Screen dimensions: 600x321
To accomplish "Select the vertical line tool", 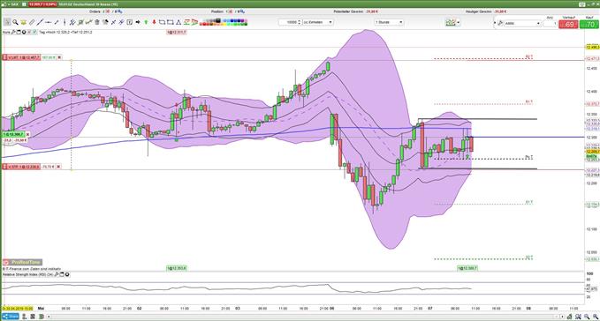I will [65, 22].
